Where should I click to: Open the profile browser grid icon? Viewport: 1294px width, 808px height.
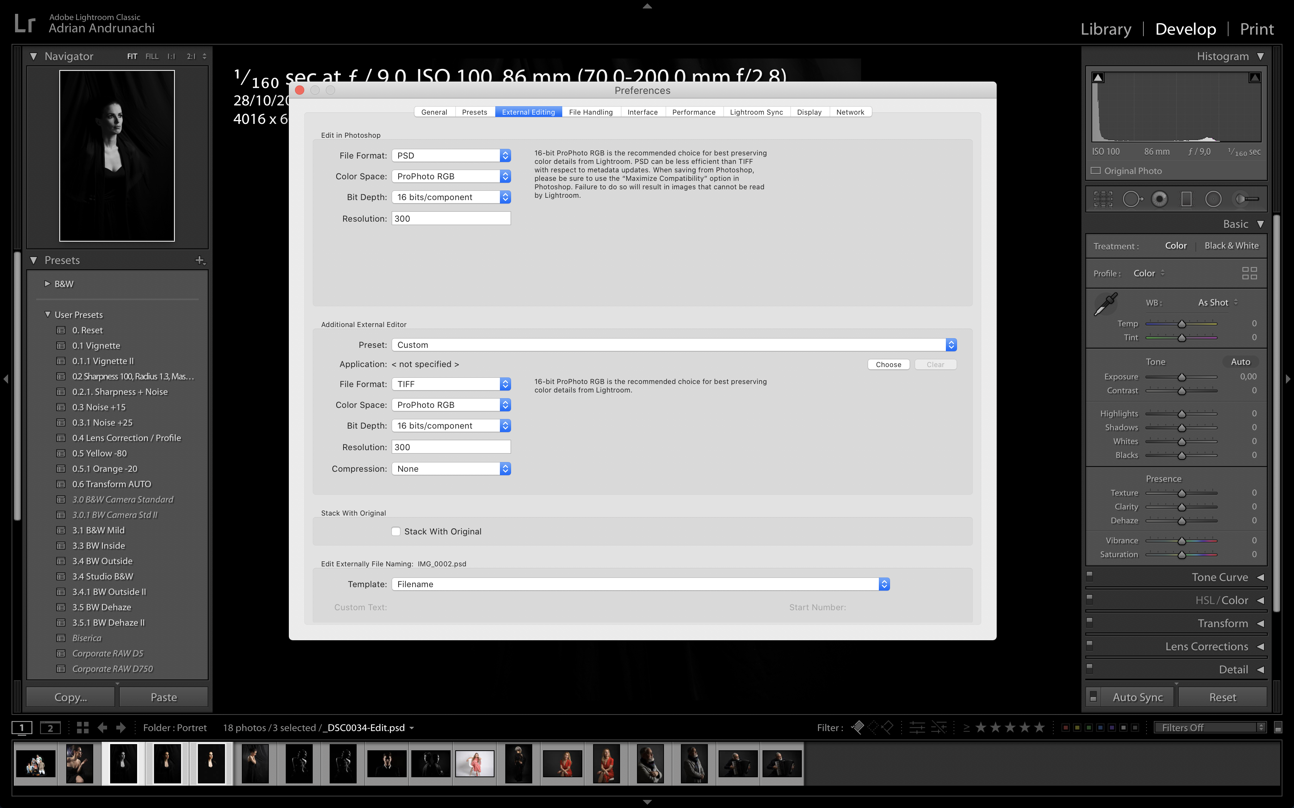pos(1249,273)
